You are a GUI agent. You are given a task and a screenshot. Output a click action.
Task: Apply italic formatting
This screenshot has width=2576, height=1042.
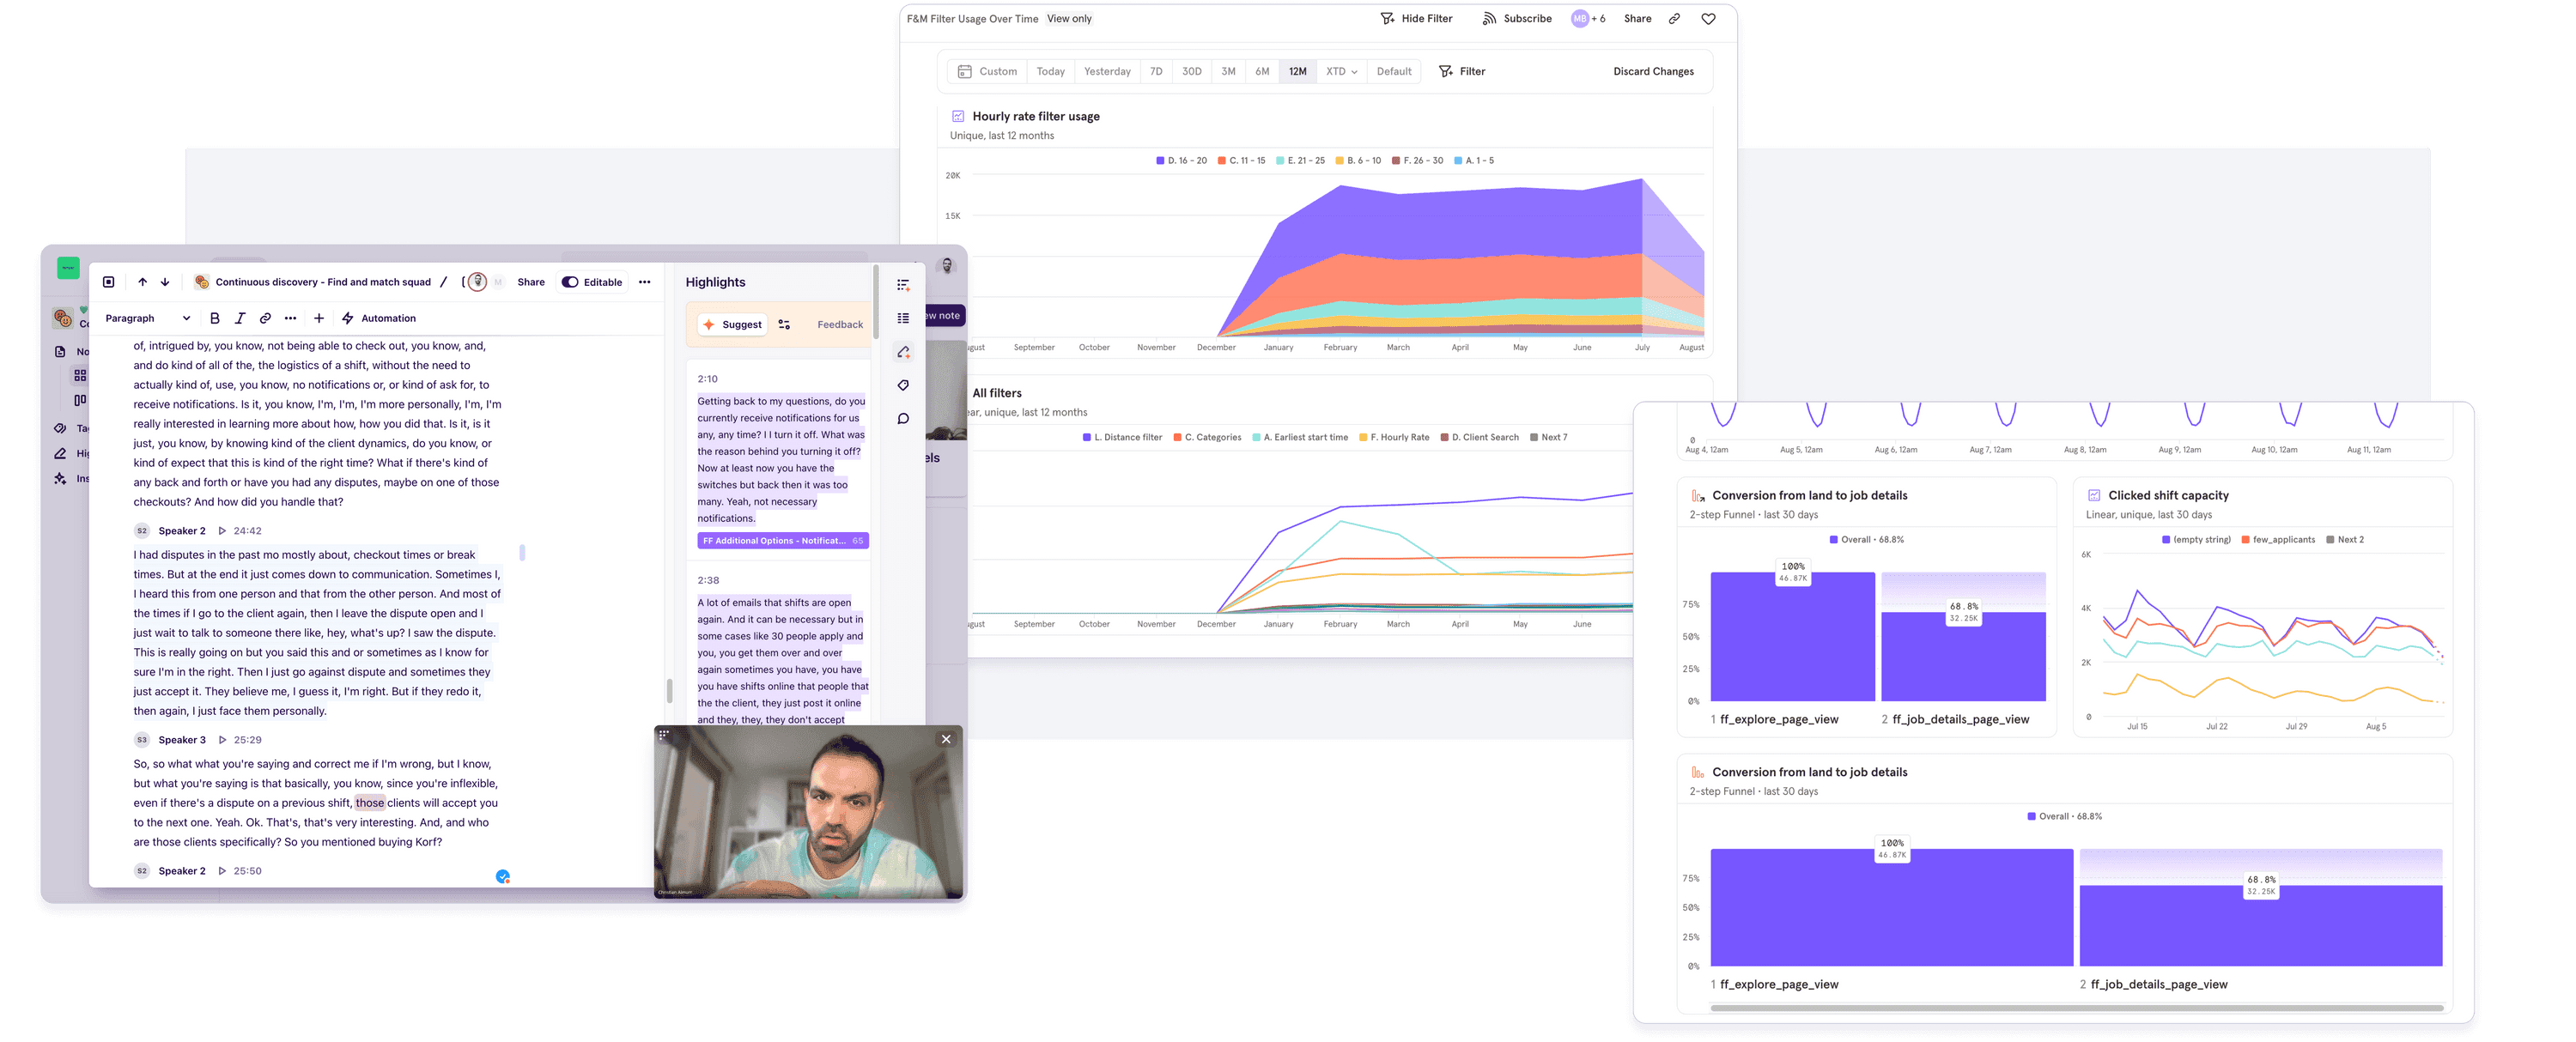tap(240, 318)
